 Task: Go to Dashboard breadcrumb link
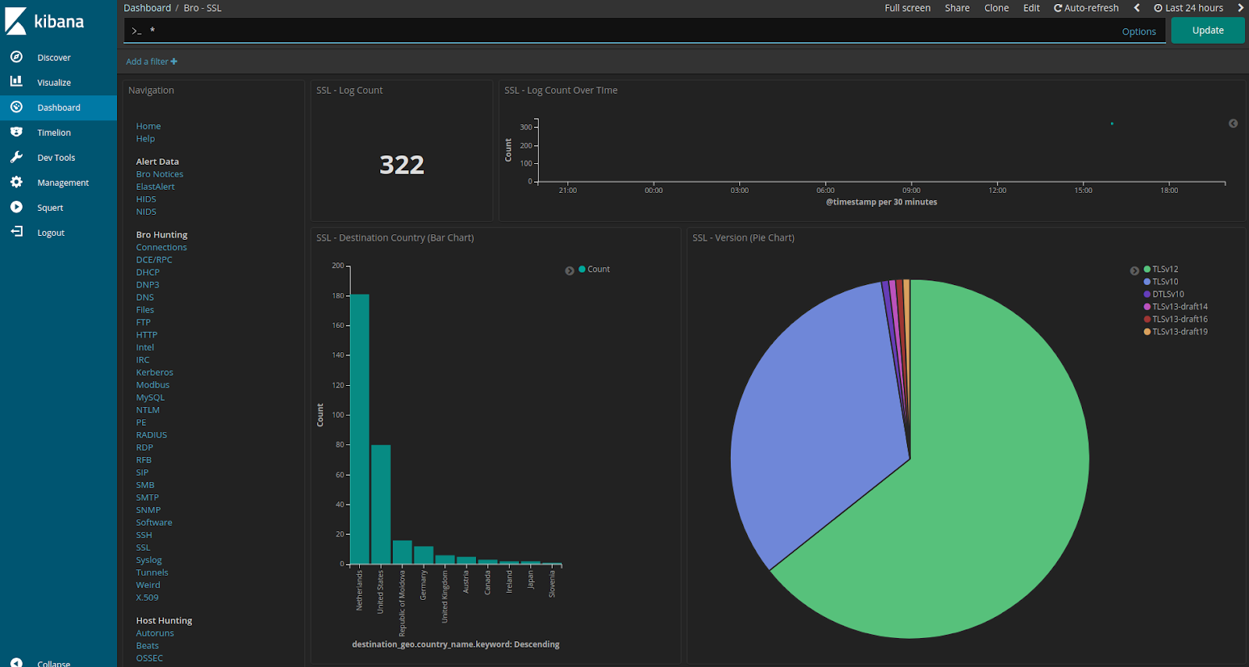click(x=147, y=8)
